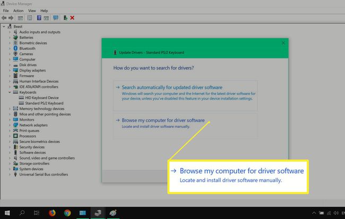This screenshot has width=345, height=219.
Task: Select the Processors icon in tree
Action: (15, 136)
